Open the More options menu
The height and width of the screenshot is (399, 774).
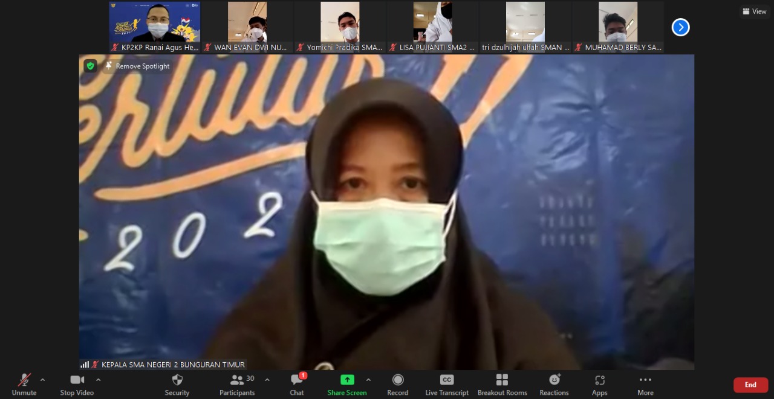[x=645, y=384]
